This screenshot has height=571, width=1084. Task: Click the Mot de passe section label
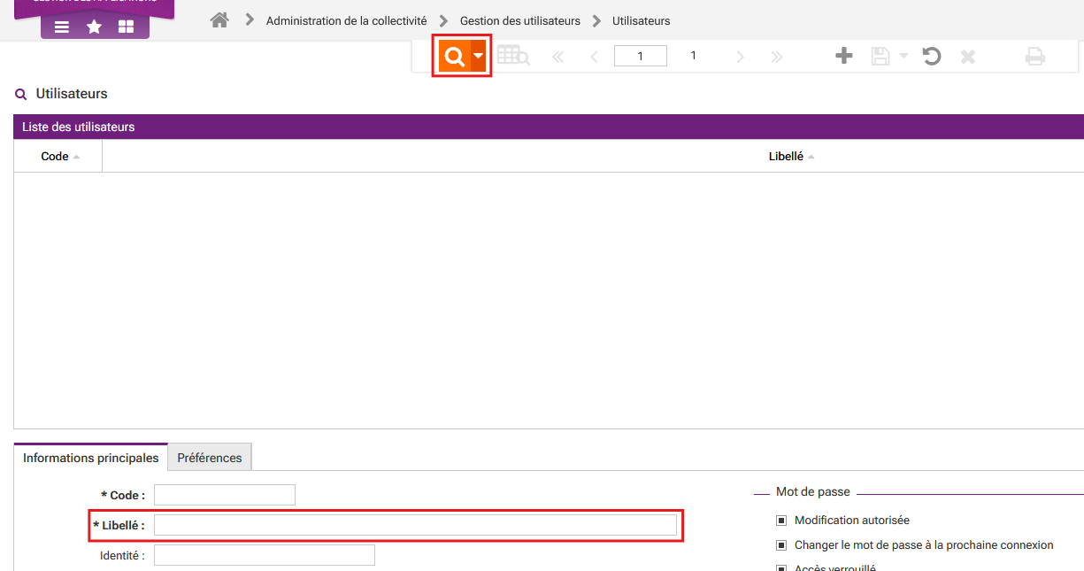point(813,491)
